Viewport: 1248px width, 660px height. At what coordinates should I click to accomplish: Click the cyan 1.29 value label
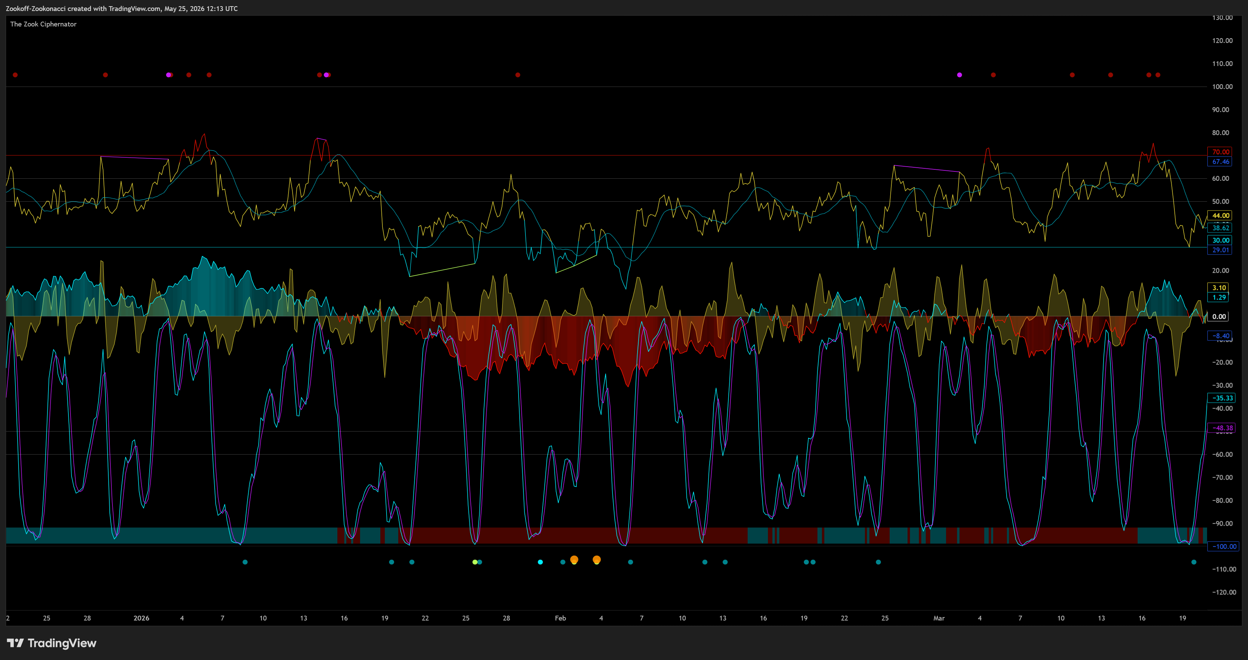coord(1219,298)
